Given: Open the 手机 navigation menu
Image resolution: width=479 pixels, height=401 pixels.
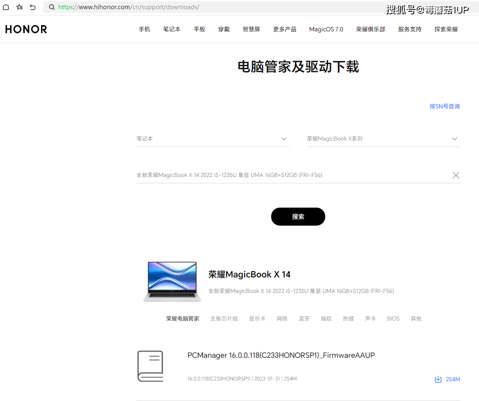Looking at the screenshot, I should (145, 29).
